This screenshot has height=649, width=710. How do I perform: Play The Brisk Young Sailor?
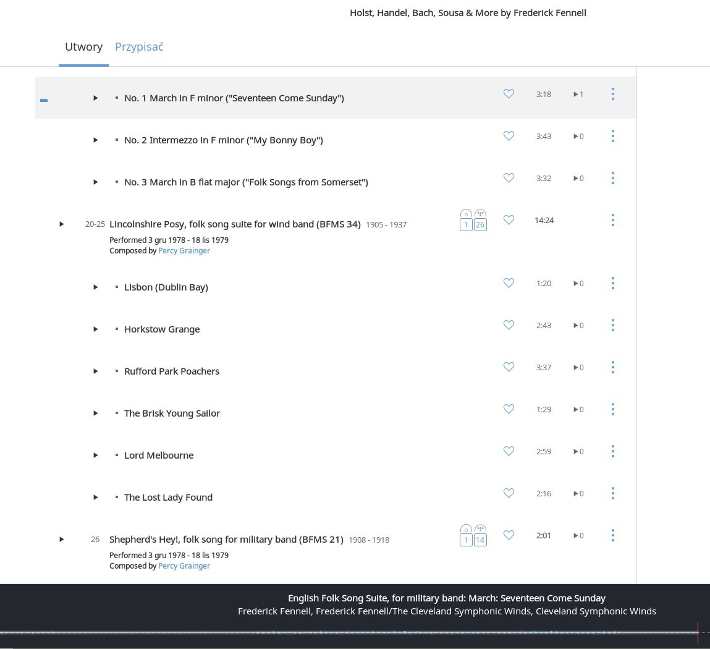click(x=96, y=413)
